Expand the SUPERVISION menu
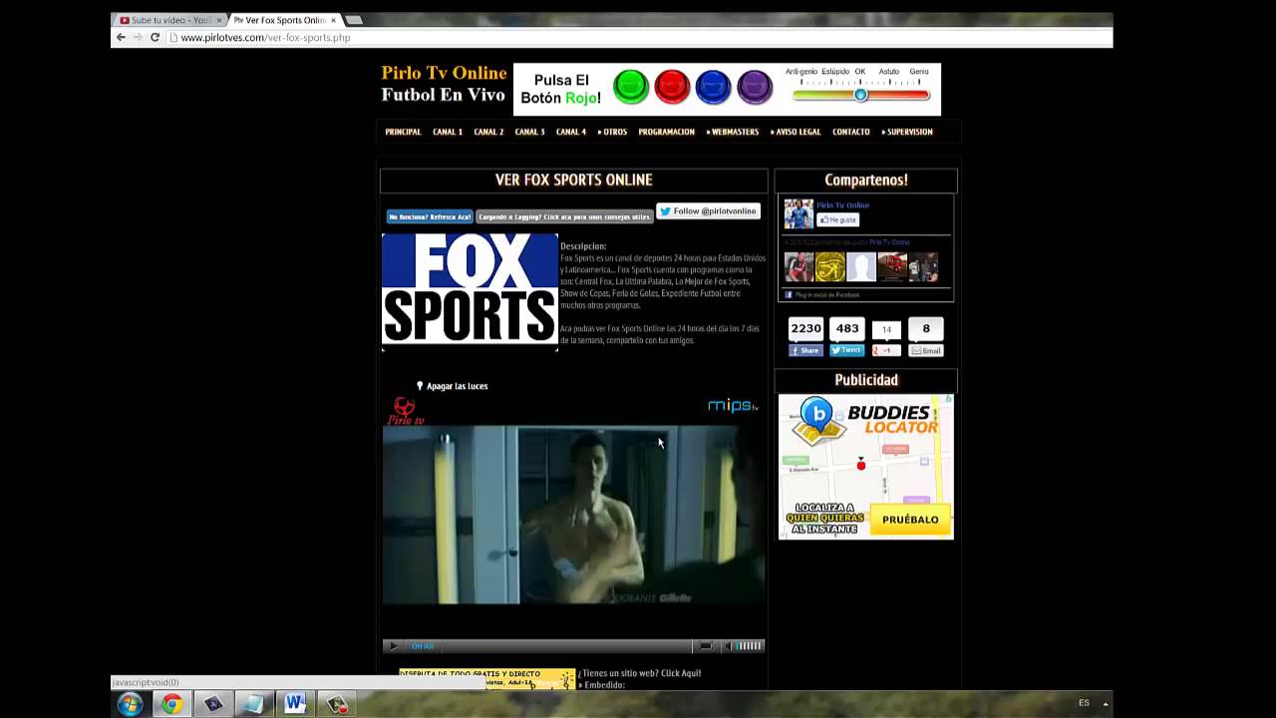The width and height of the screenshot is (1276, 718). click(907, 132)
